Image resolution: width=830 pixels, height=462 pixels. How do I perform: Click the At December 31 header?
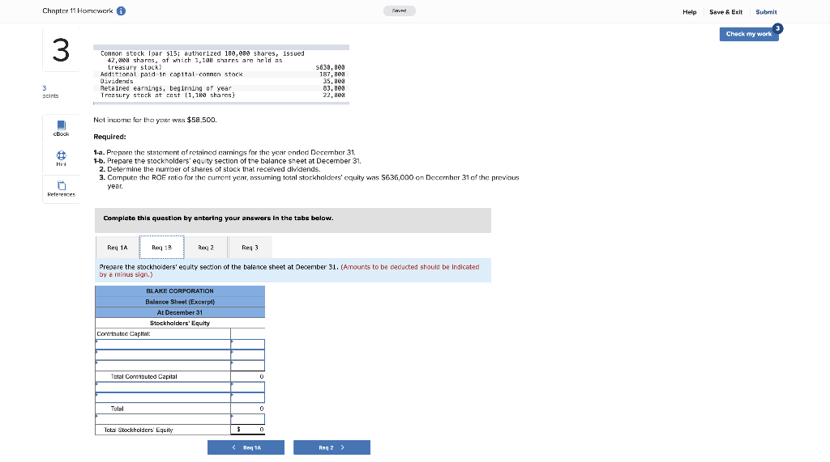180,312
